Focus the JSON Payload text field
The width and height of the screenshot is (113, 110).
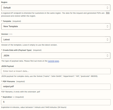(x=56, y=71)
